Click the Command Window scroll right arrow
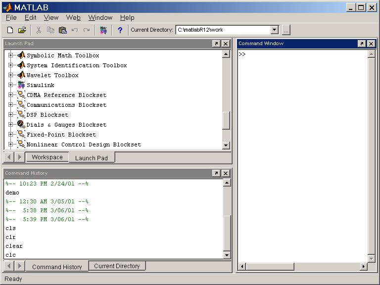This screenshot has height=285, width=380. [x=363, y=267]
